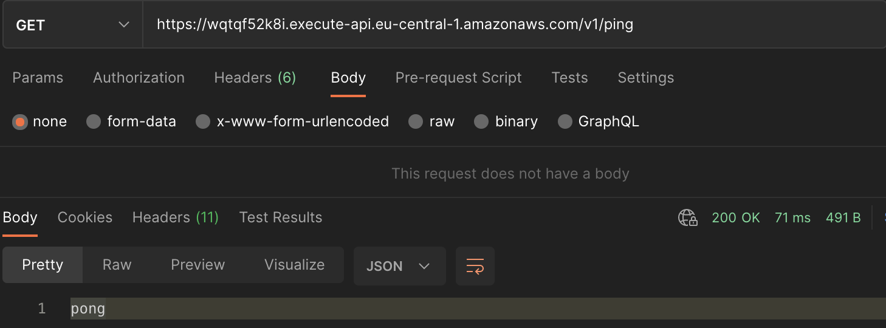The width and height of the screenshot is (886, 328).
Task: Open the Authorization tab
Action: (139, 78)
